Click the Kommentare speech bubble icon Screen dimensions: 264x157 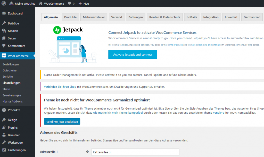(x=4, y=46)
